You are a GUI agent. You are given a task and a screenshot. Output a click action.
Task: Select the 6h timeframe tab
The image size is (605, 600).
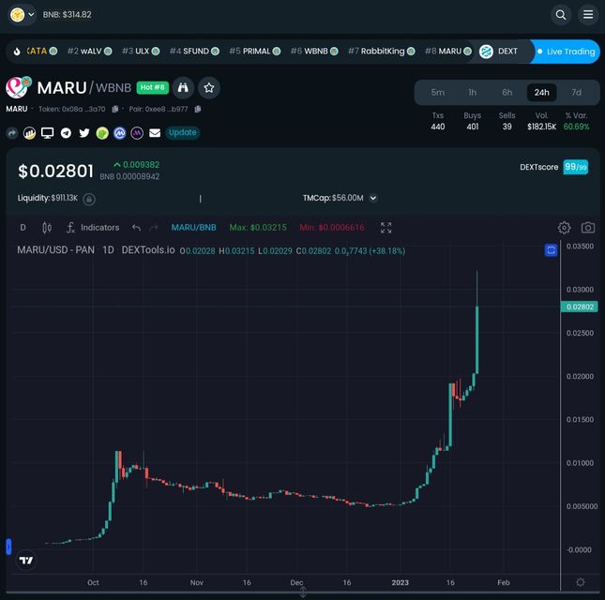(x=507, y=93)
